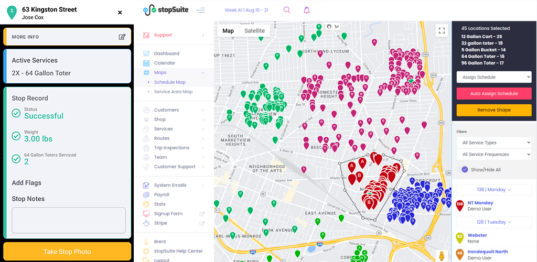Click Auto Assign Schedule button
The width and height of the screenshot is (537, 262).
tap(494, 93)
